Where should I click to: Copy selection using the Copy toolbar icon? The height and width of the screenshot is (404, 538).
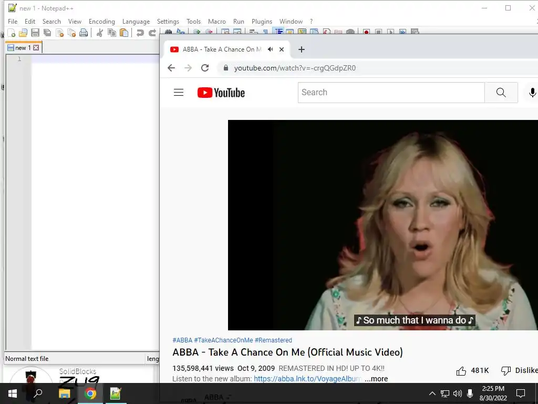[112, 33]
